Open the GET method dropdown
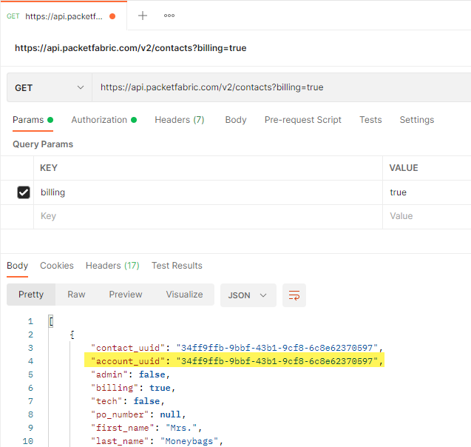The height and width of the screenshot is (447, 471). [49, 87]
